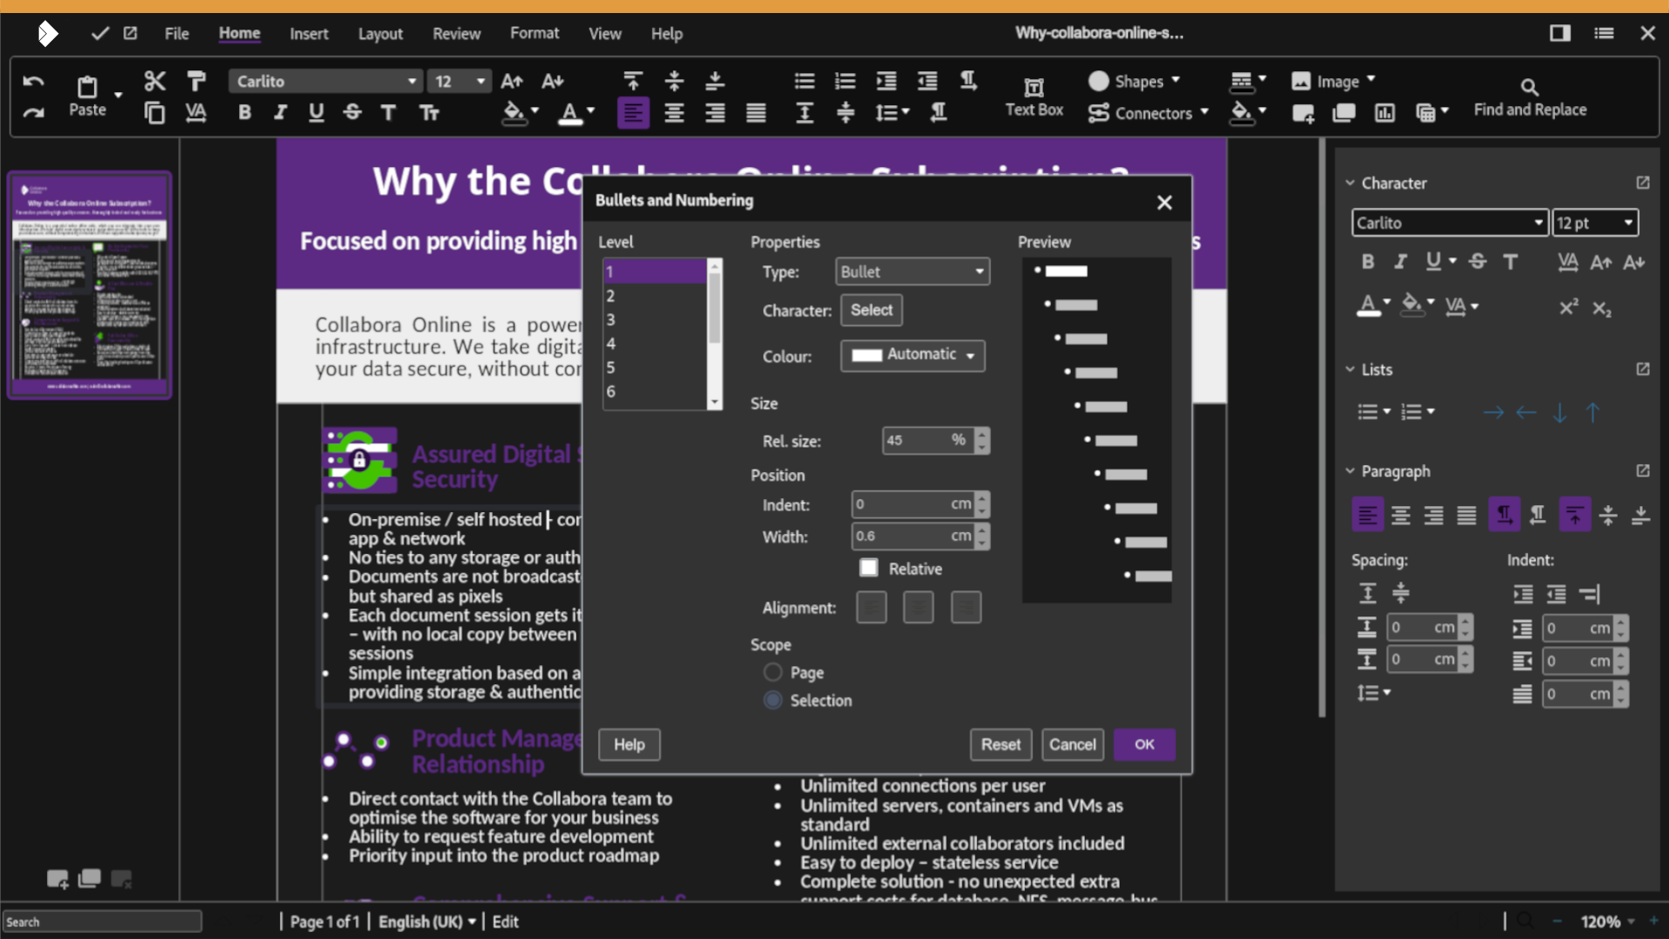Toggle the Relative checkbox

(x=868, y=568)
